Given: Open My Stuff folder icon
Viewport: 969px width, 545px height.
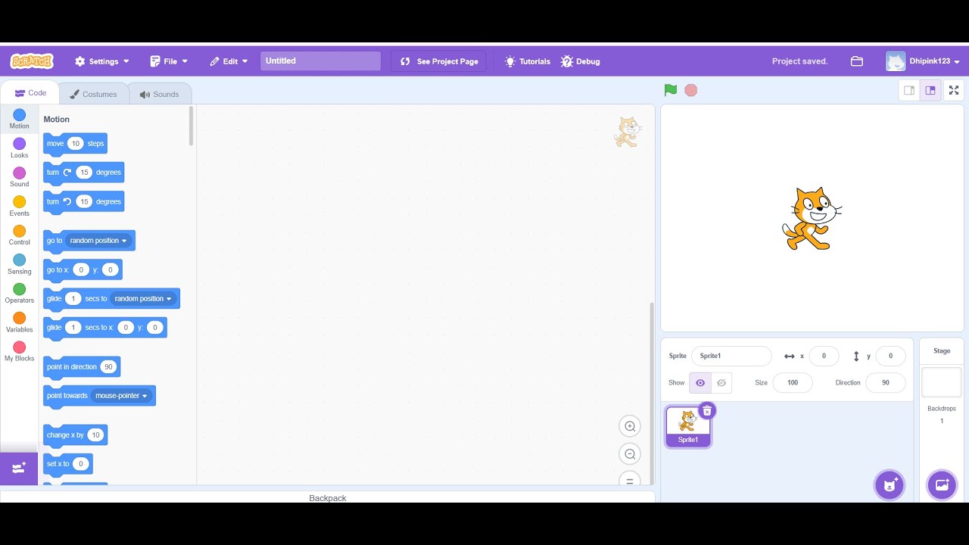Looking at the screenshot, I should (857, 61).
